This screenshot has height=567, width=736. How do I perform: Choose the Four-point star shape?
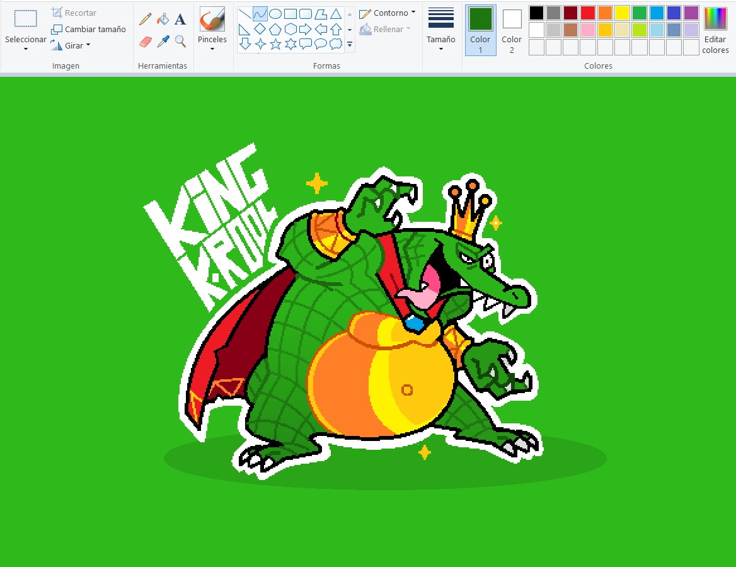[260, 44]
